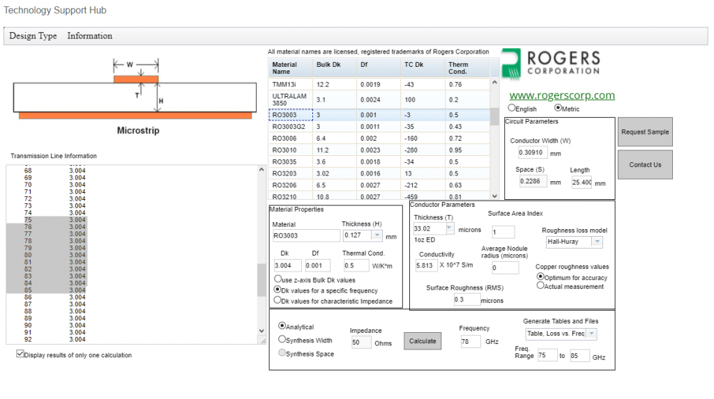The width and height of the screenshot is (714, 399).
Task: Click the Conductor Width (W) field
Action: (x=533, y=152)
